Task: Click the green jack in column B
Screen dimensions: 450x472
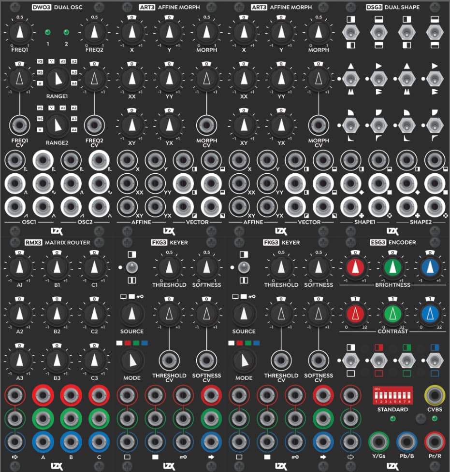Action: pyautogui.click(x=71, y=418)
